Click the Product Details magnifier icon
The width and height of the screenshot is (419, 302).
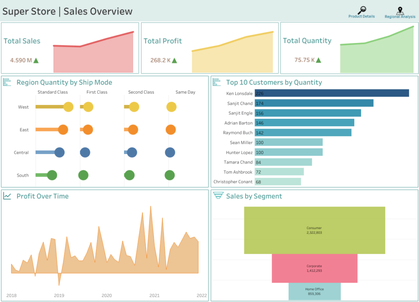point(362,10)
